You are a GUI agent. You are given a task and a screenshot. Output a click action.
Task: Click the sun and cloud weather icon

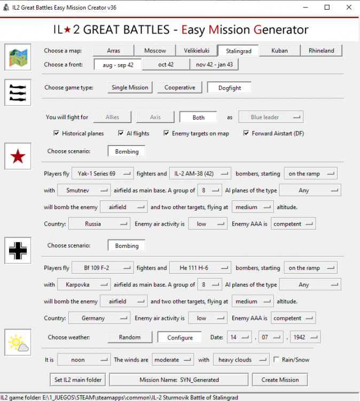[18, 342]
